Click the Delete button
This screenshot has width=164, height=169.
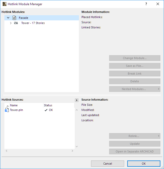pos(135,81)
